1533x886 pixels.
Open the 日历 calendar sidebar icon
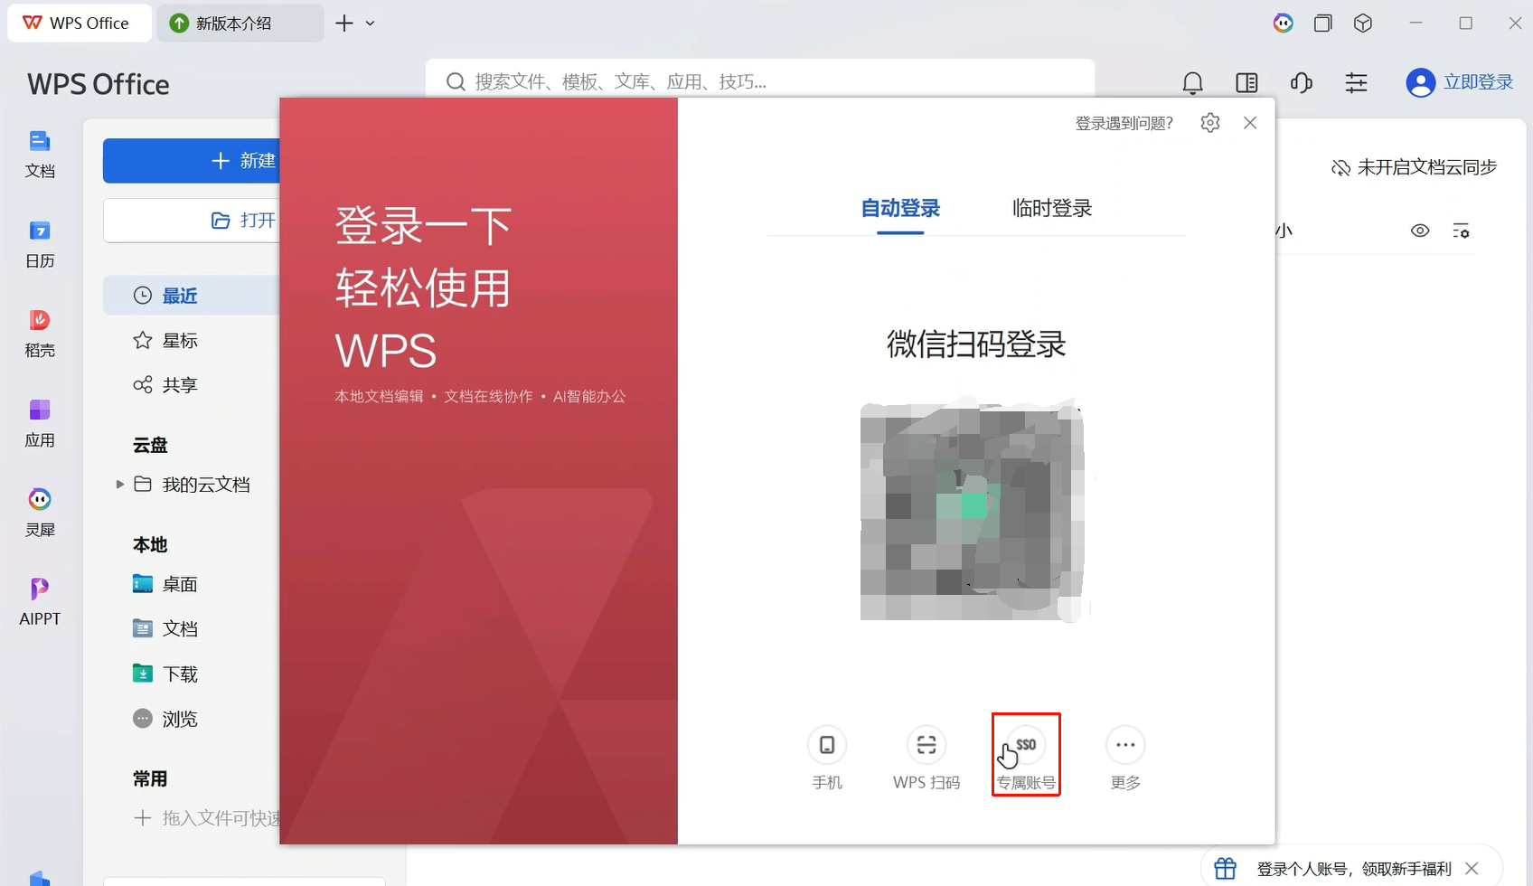pos(40,244)
